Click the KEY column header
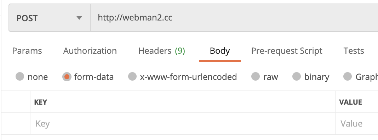The image size is (378, 140). (40, 102)
